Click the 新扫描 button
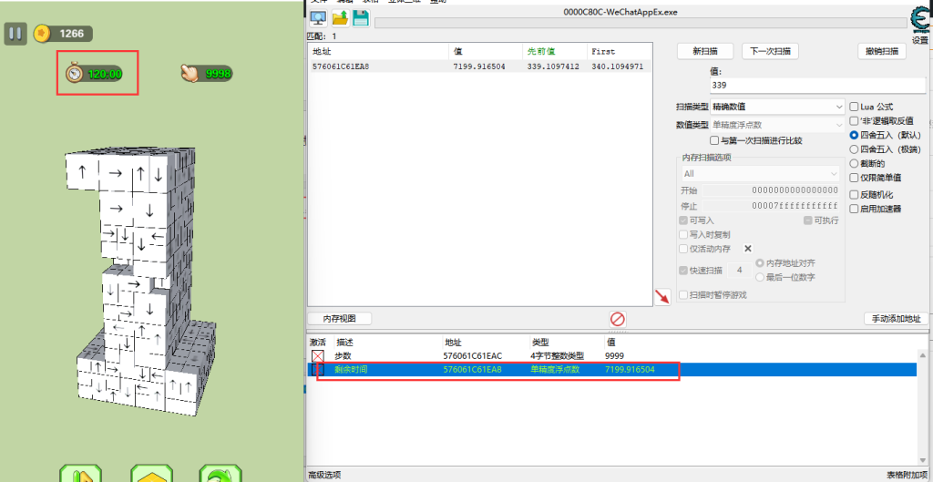933x482 pixels. 705,51
